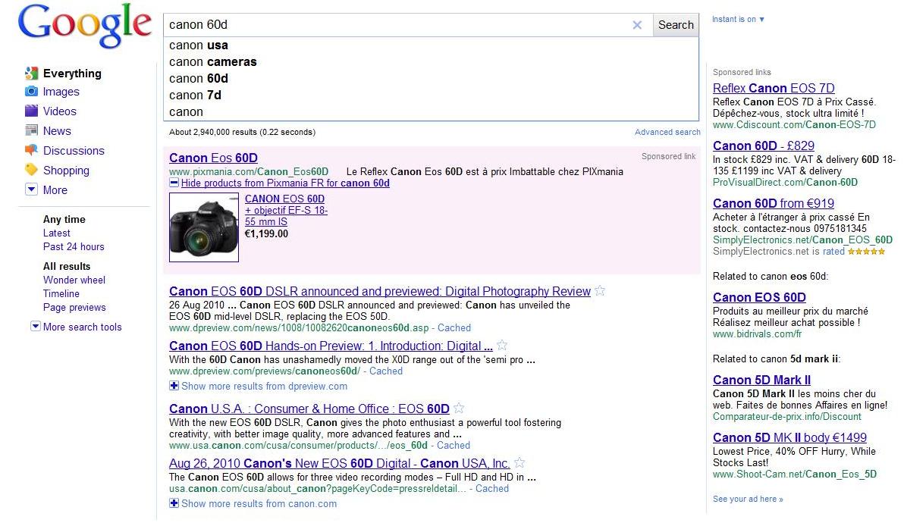Open the Videos search link
Image resolution: width=904 pixels, height=523 pixels.
pos(59,111)
